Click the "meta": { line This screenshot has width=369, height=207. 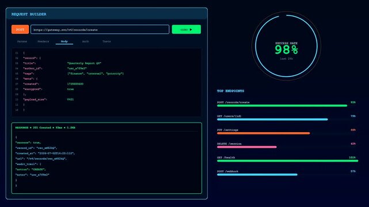coord(30,79)
